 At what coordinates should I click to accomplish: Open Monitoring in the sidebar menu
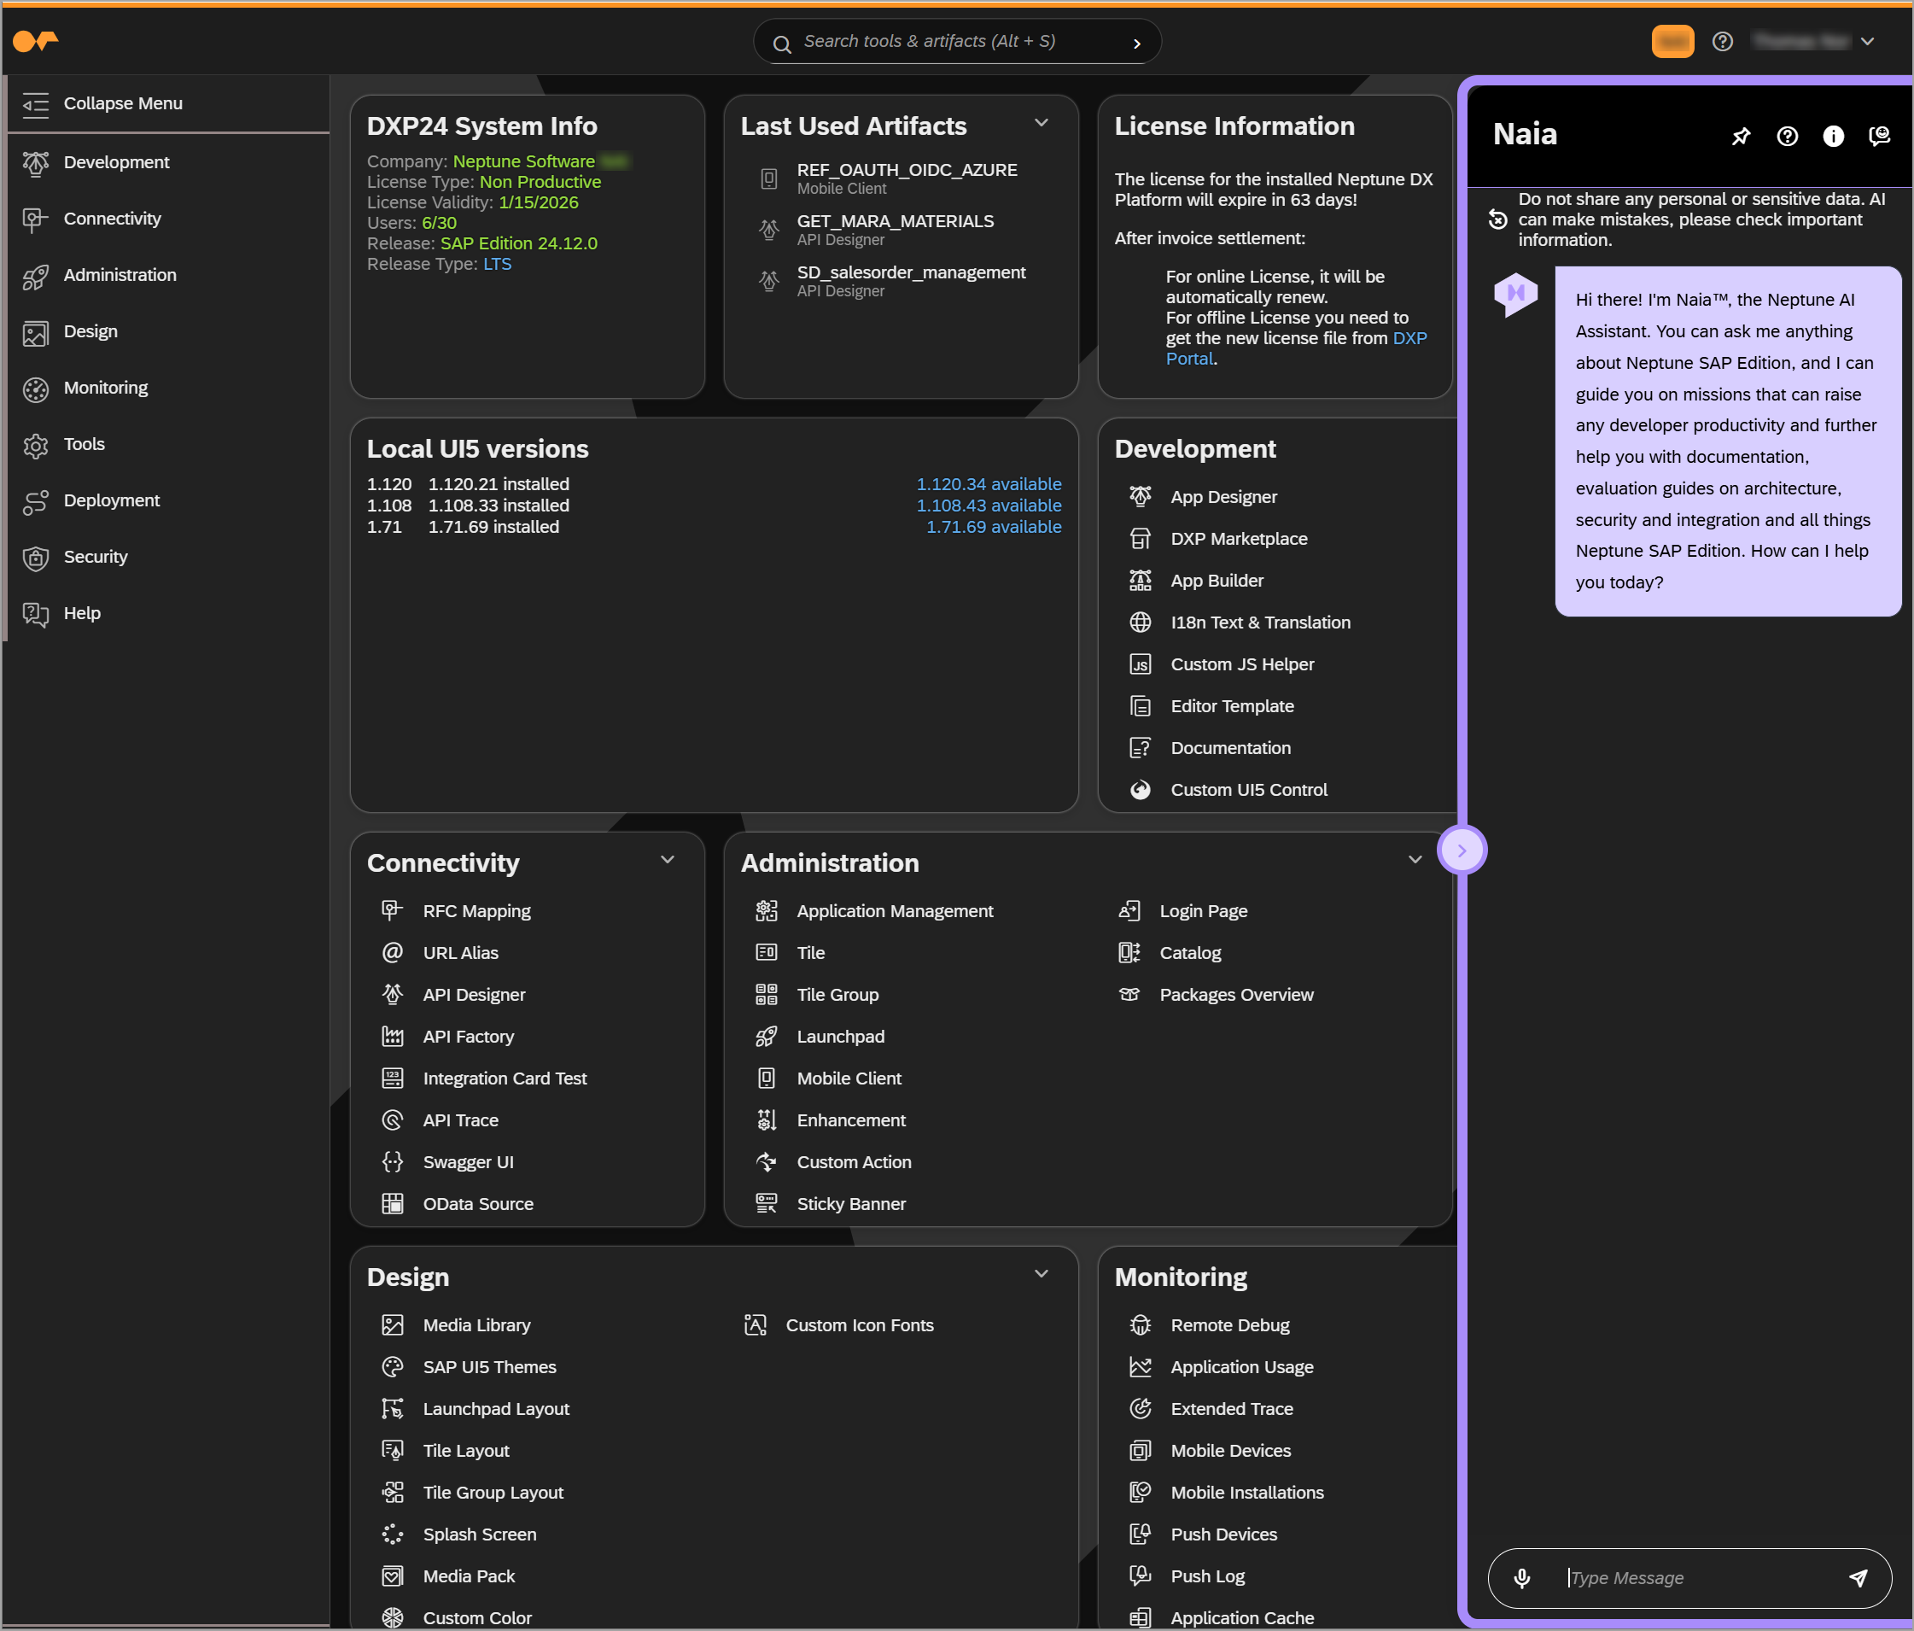(105, 389)
